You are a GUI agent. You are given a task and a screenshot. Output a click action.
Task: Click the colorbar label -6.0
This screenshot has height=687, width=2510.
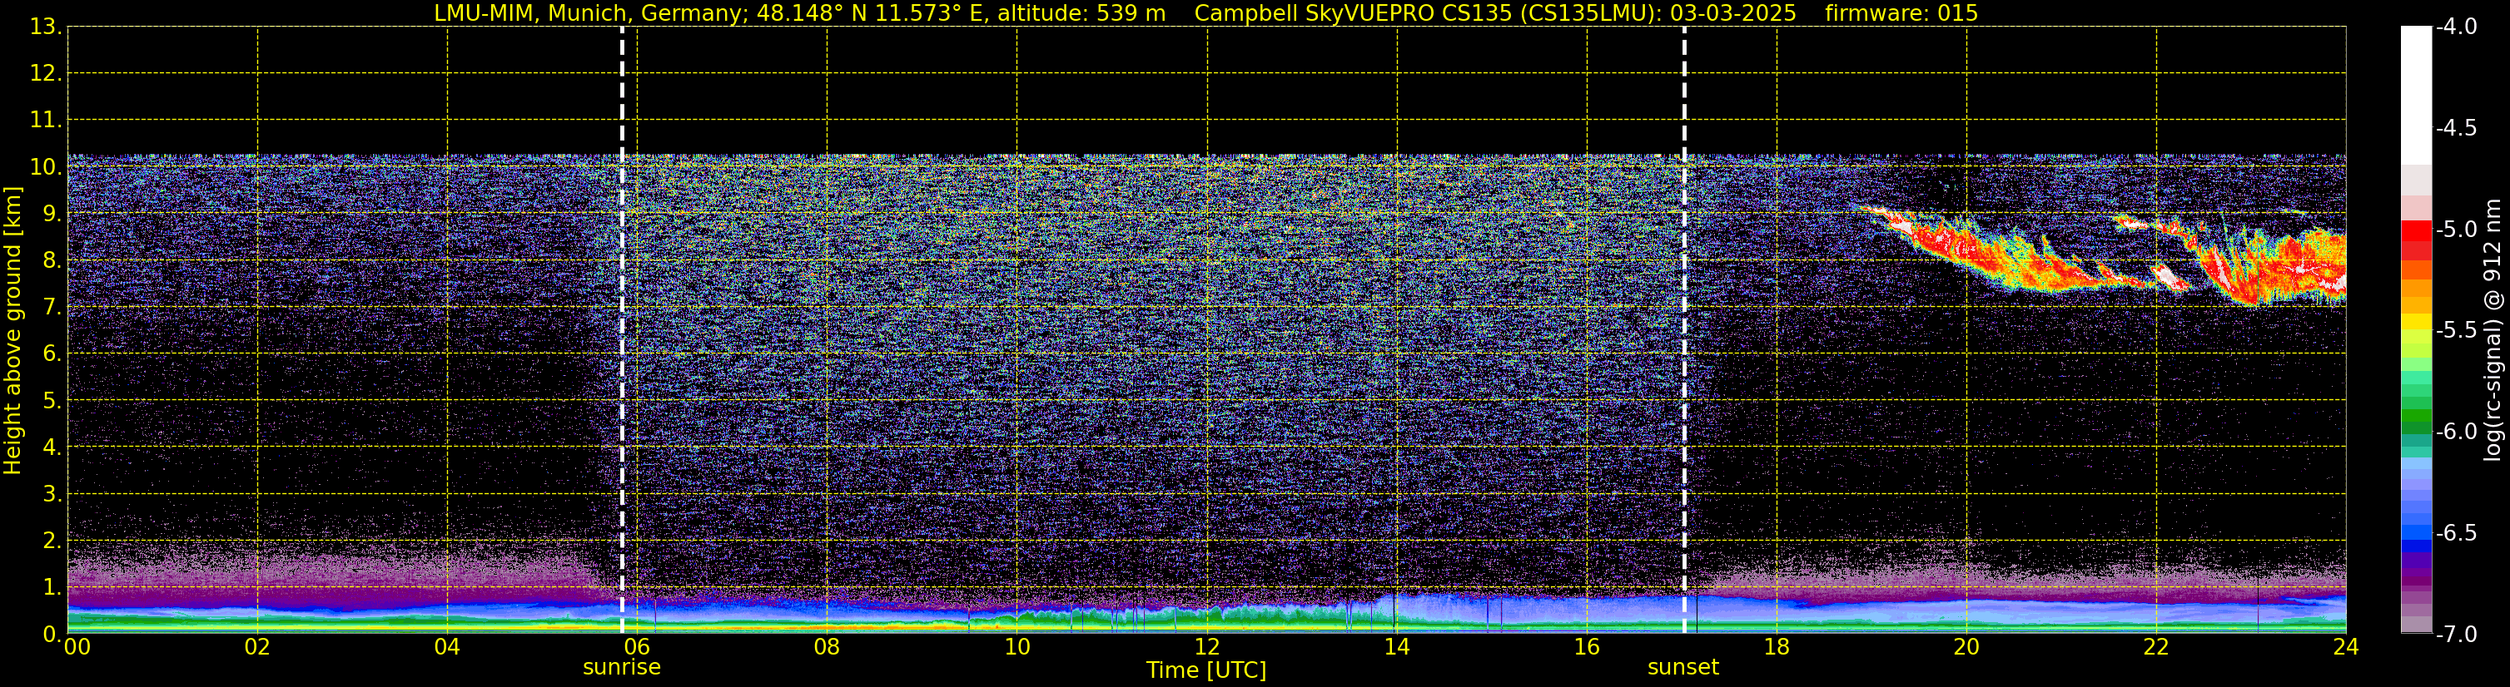click(x=2455, y=432)
